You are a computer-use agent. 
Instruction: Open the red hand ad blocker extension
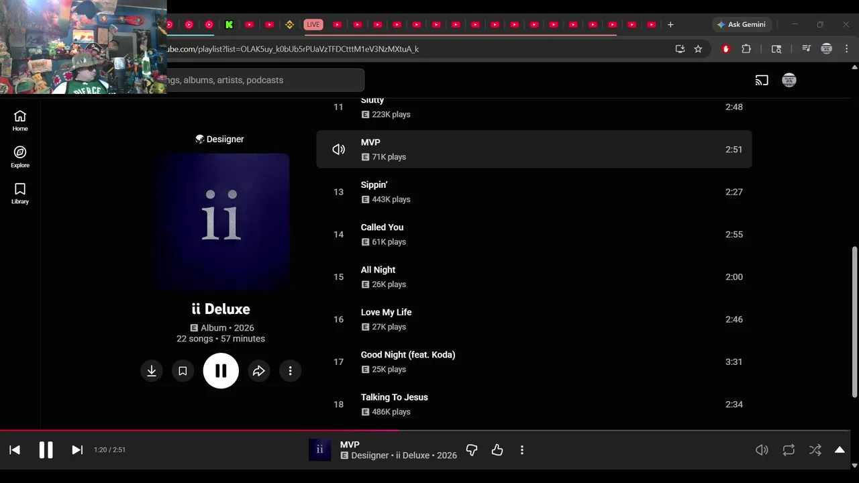725,49
